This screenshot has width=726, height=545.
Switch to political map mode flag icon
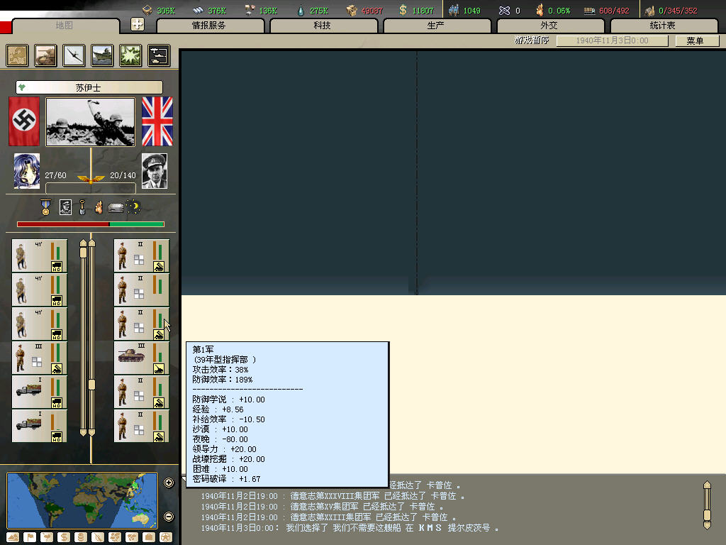click(30, 537)
